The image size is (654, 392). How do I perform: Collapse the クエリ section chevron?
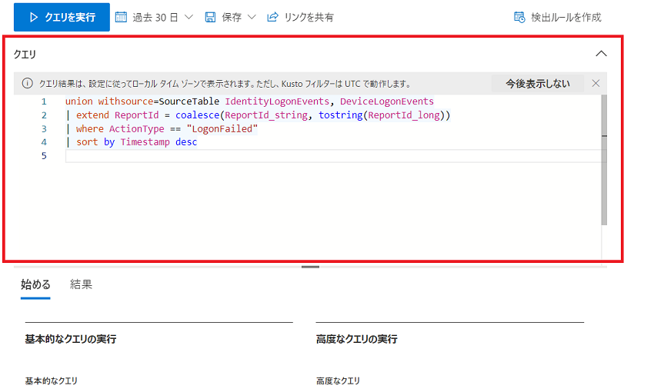click(x=601, y=53)
